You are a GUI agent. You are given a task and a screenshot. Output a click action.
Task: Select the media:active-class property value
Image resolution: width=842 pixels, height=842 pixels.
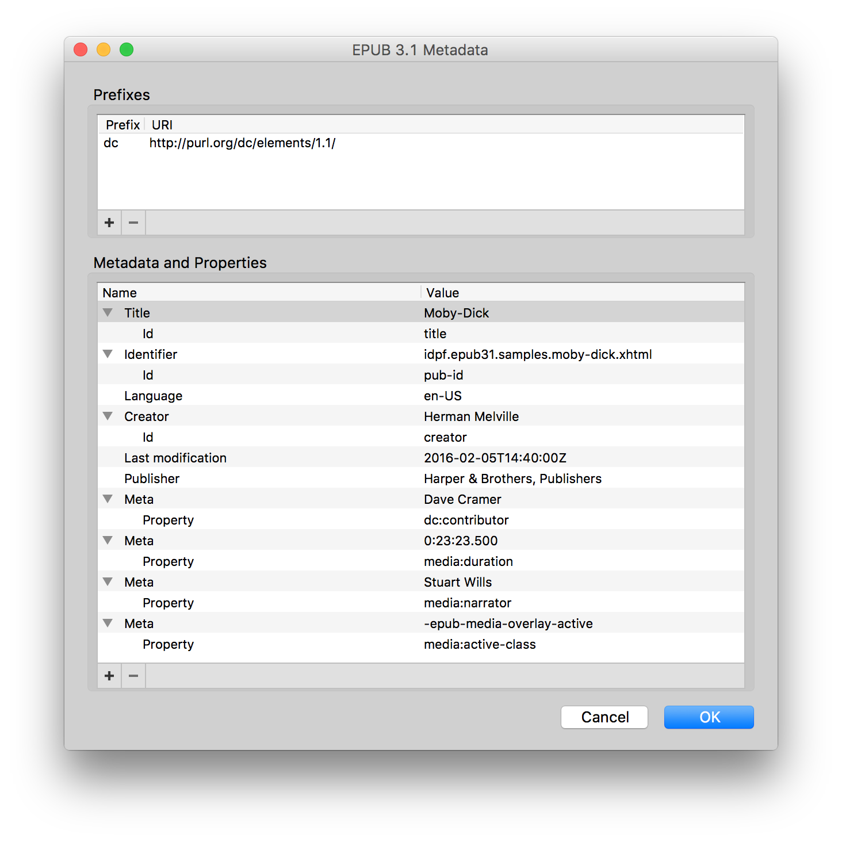click(480, 644)
